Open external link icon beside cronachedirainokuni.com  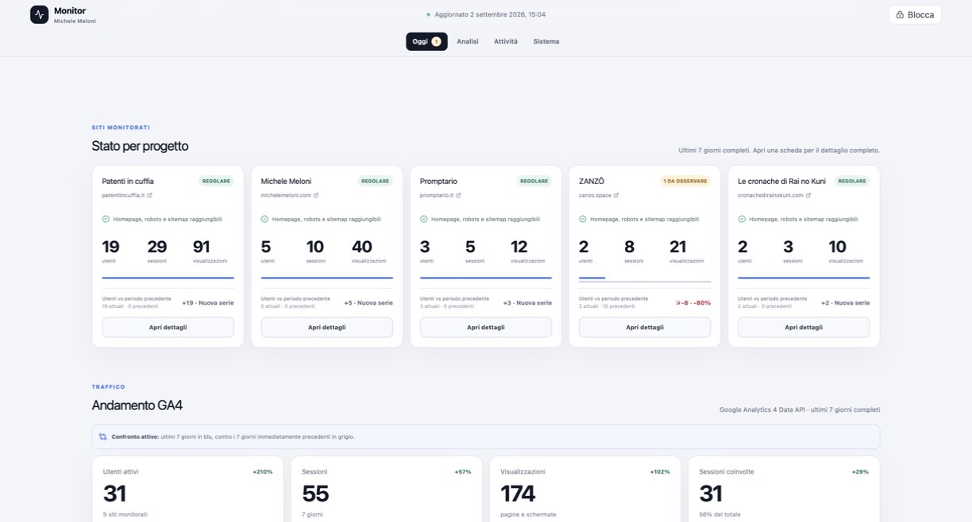pyautogui.click(x=808, y=195)
